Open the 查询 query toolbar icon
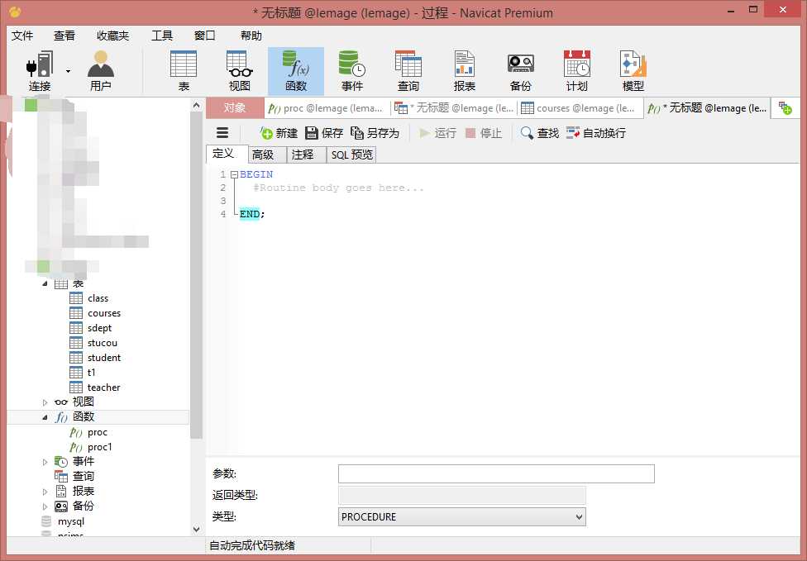The image size is (807, 561). (408, 71)
